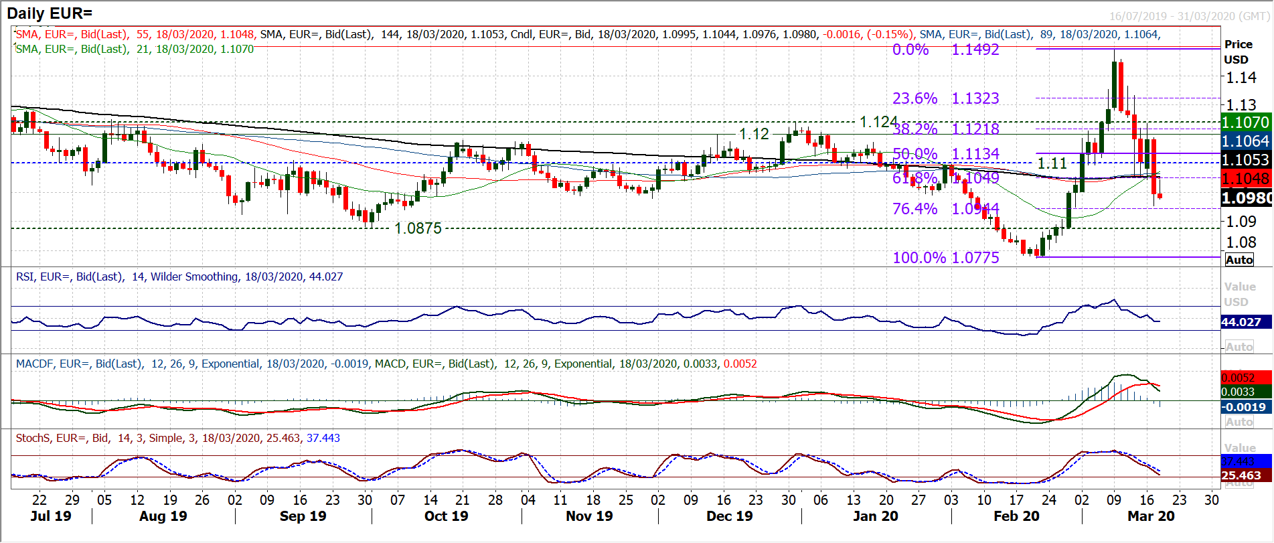Select the Daily EUR= chart title
Viewport: 1274px width, 543px height.
(50, 13)
